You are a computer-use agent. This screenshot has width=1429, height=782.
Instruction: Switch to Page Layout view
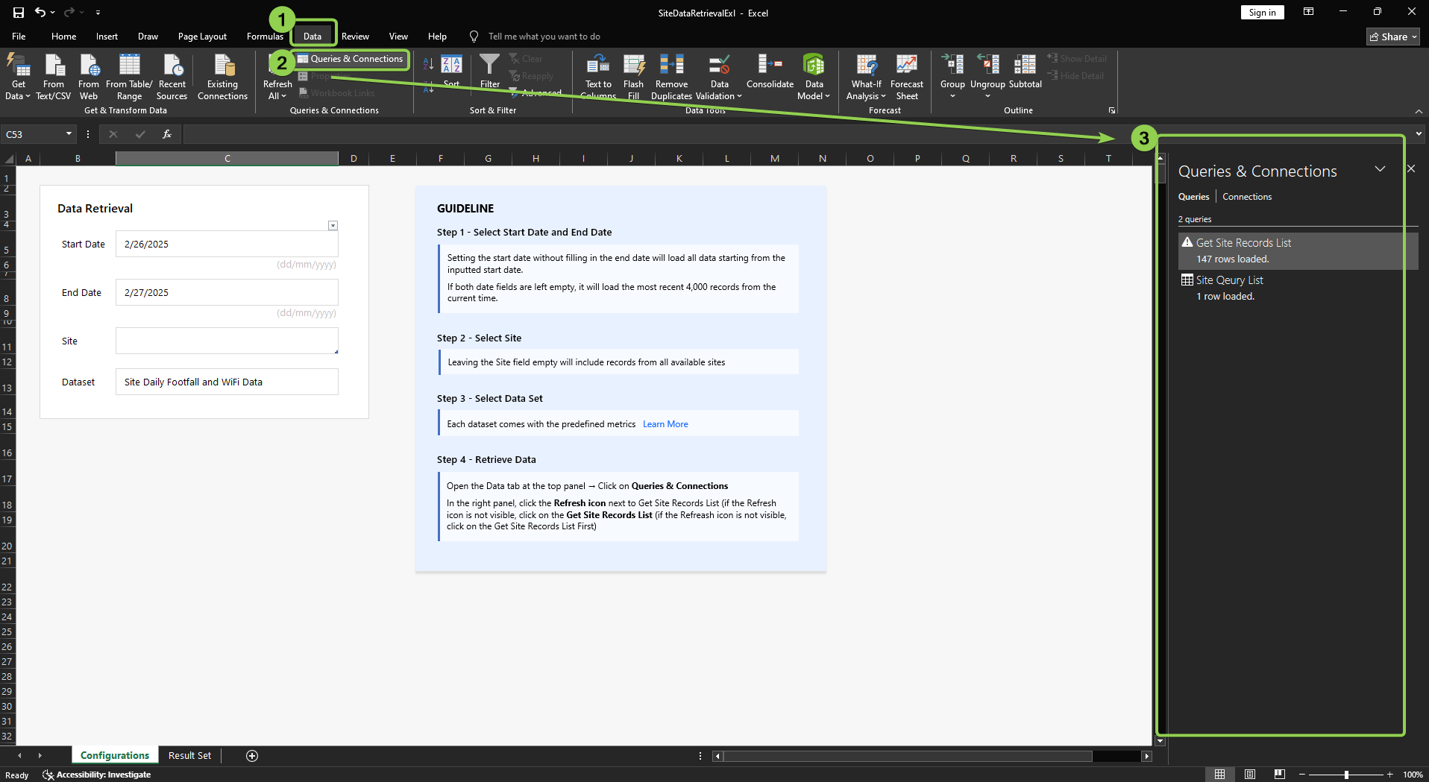click(1250, 775)
